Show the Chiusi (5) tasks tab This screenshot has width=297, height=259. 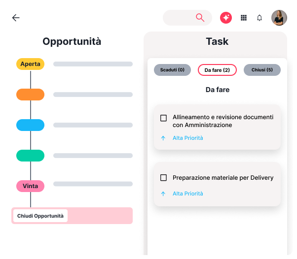click(262, 70)
